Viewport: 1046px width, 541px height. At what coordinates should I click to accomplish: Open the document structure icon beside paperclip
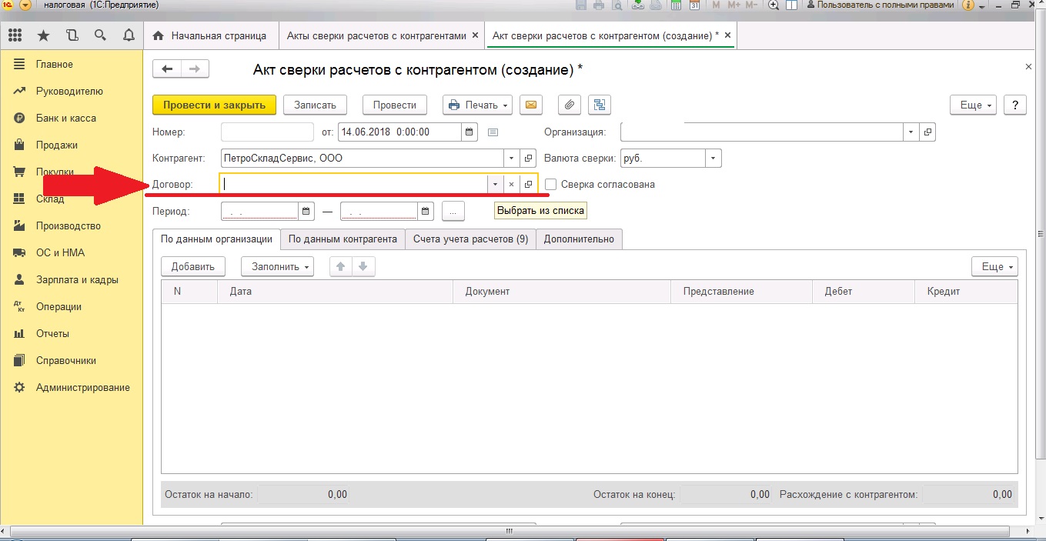point(599,105)
